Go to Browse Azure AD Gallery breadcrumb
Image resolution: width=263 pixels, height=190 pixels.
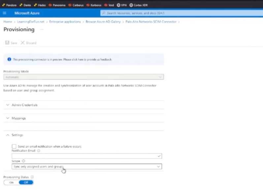tap(103, 22)
